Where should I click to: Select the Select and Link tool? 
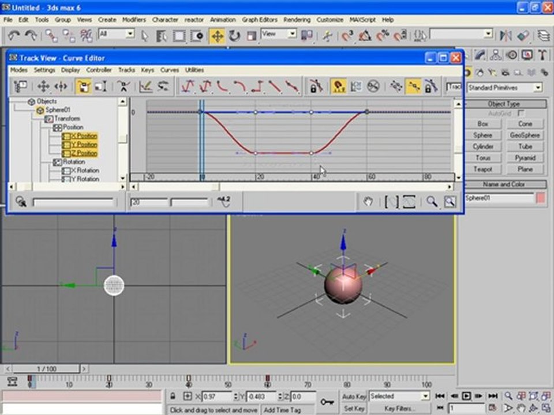[x=51, y=35]
